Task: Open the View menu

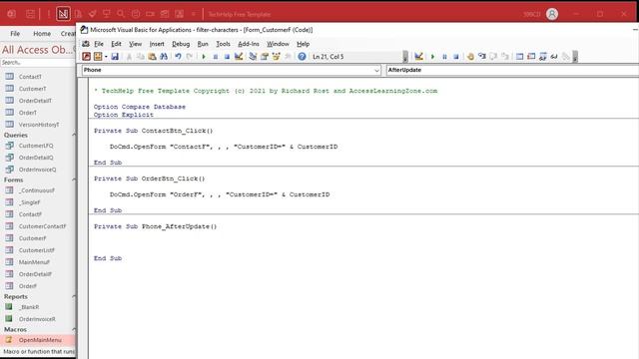Action: point(136,44)
